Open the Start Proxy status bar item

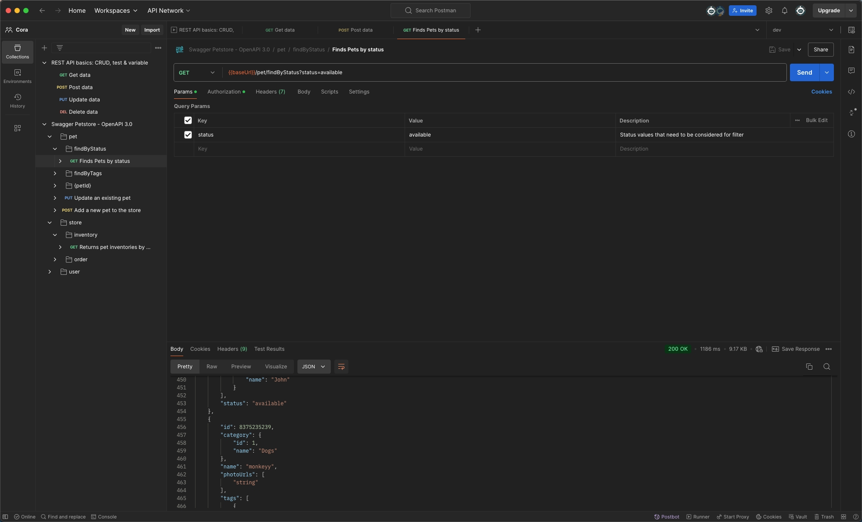pyautogui.click(x=732, y=517)
